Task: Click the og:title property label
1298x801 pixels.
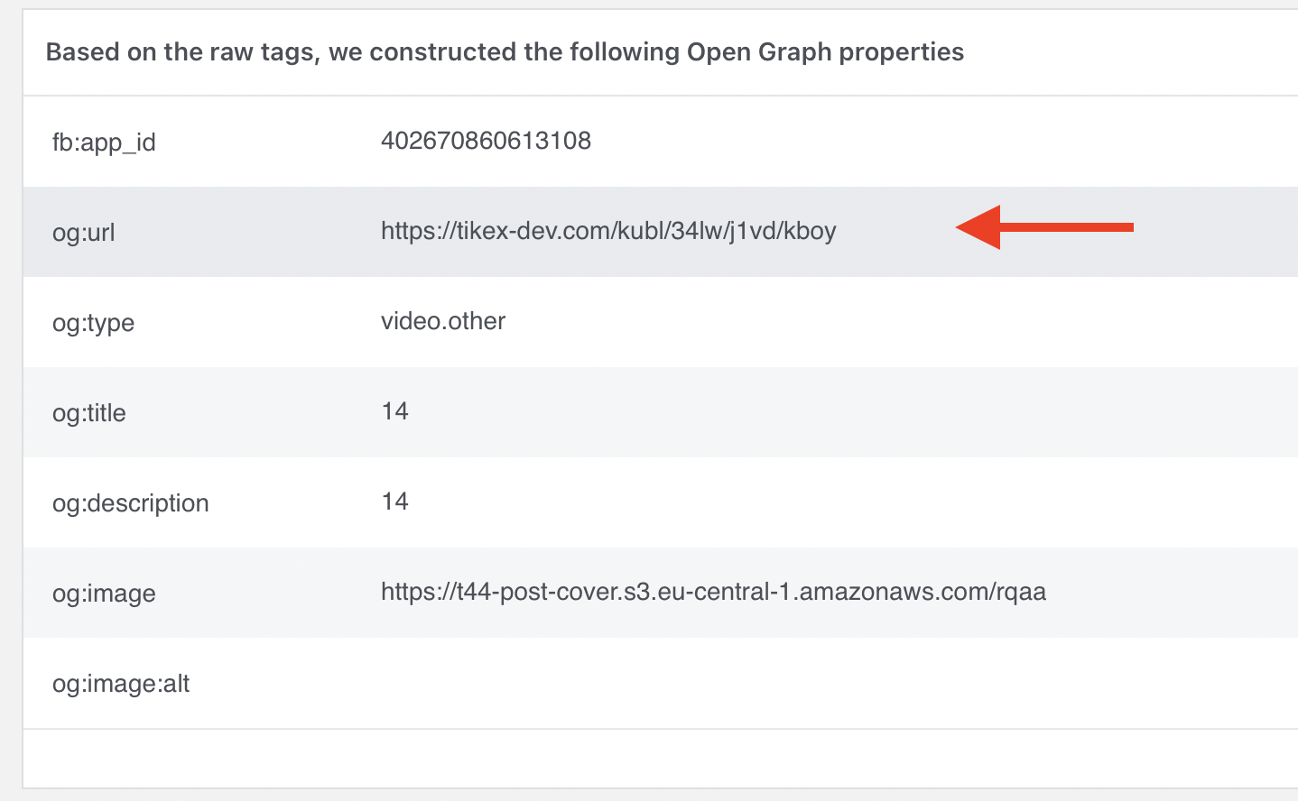Action: coord(89,413)
